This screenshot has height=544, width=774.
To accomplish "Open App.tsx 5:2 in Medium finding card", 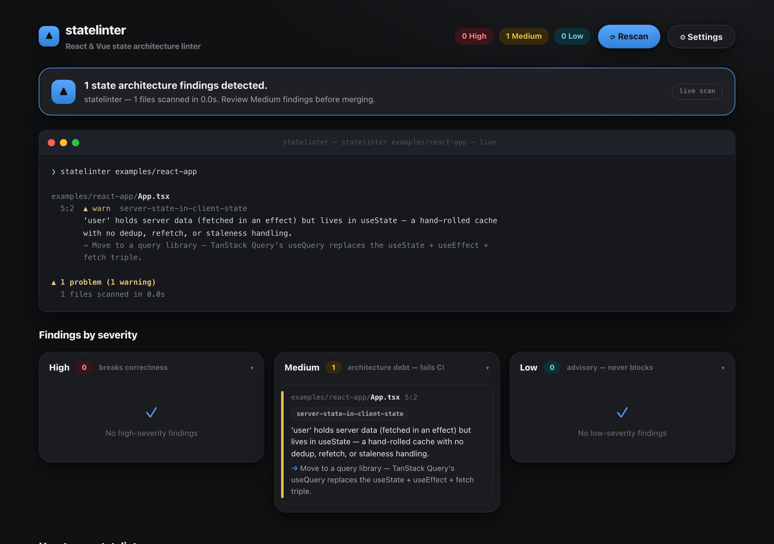I will coord(354,397).
